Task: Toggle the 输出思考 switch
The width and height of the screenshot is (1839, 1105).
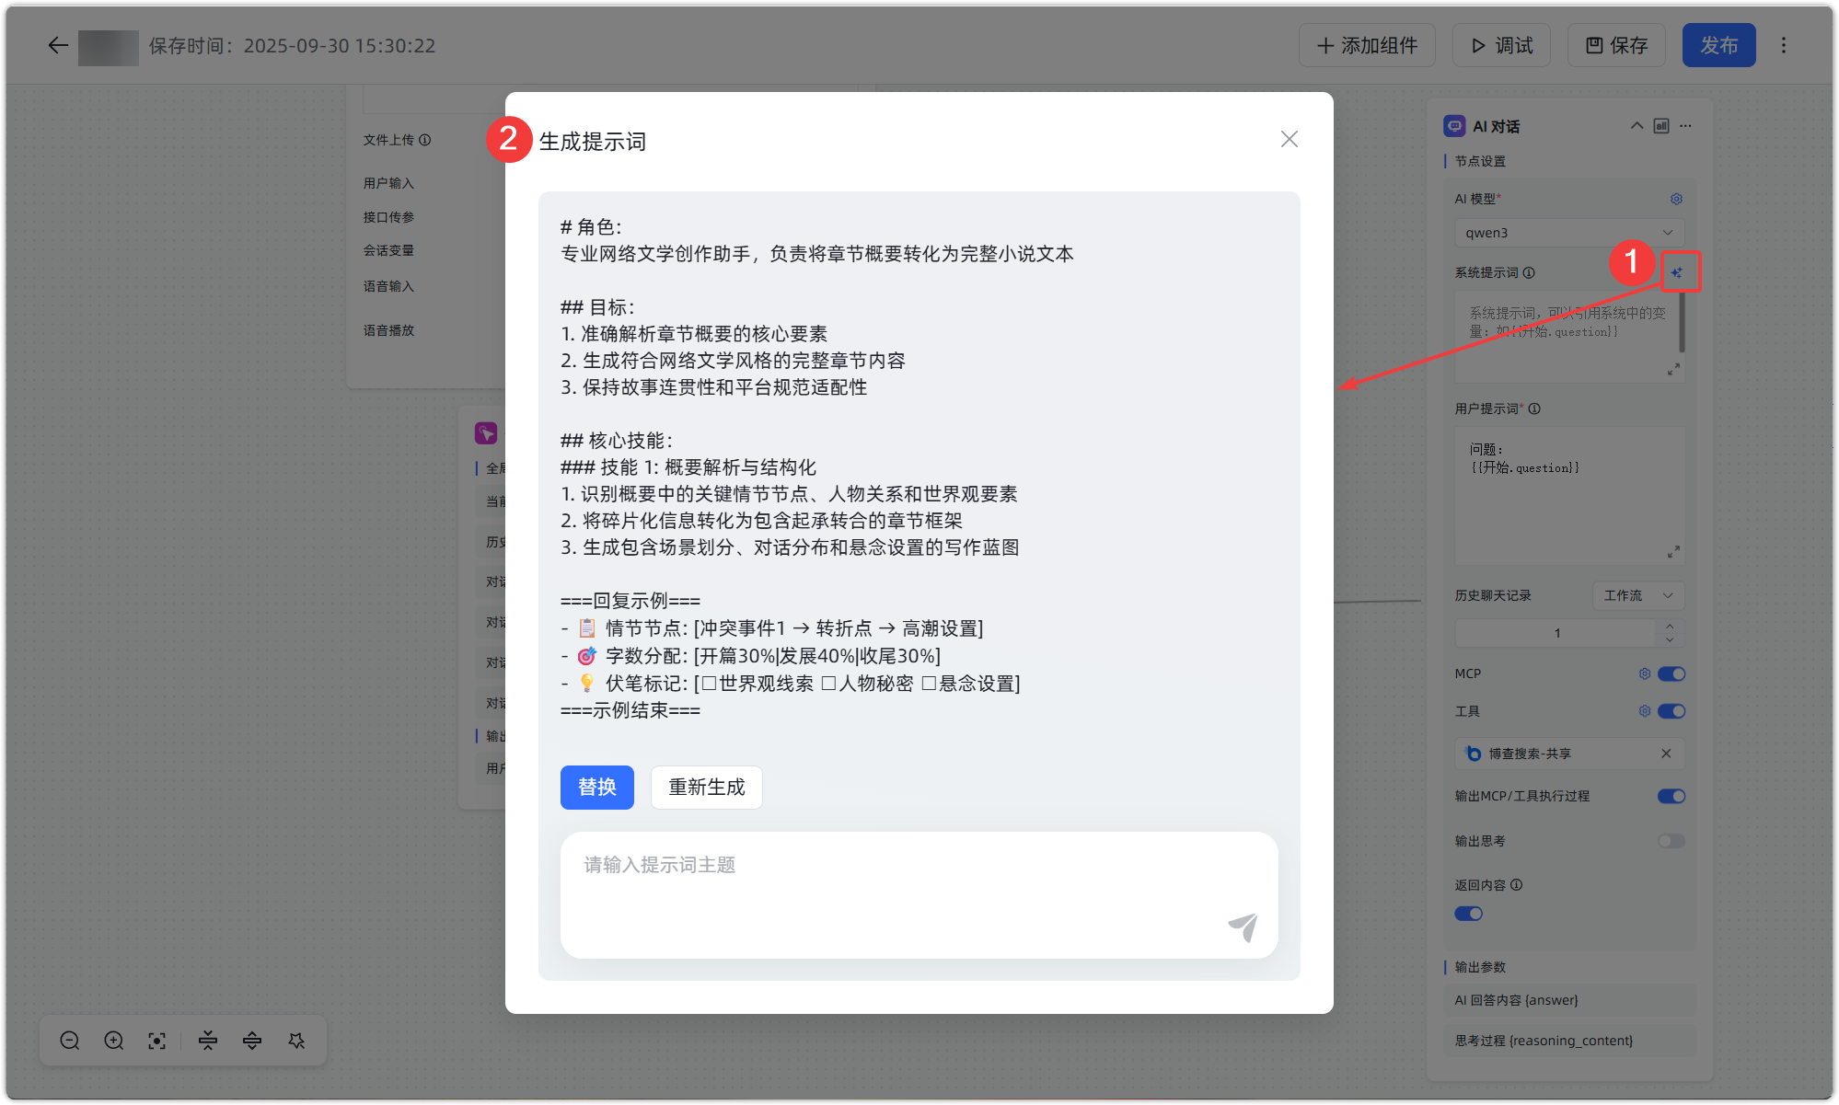Action: [x=1671, y=841]
